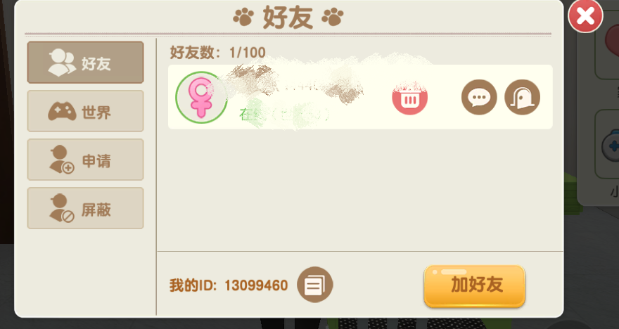Screen dimensions: 619x329
Task: Click the 加好友 add friend button
Action: pyautogui.click(x=474, y=285)
